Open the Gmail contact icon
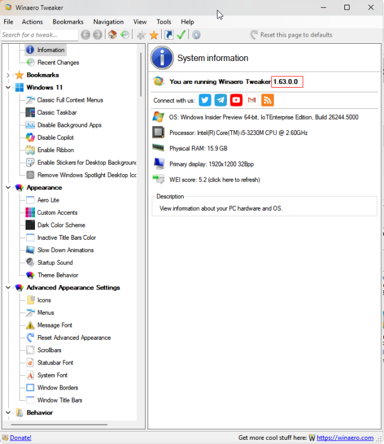Image resolution: width=384 pixels, height=444 pixels. point(252,100)
